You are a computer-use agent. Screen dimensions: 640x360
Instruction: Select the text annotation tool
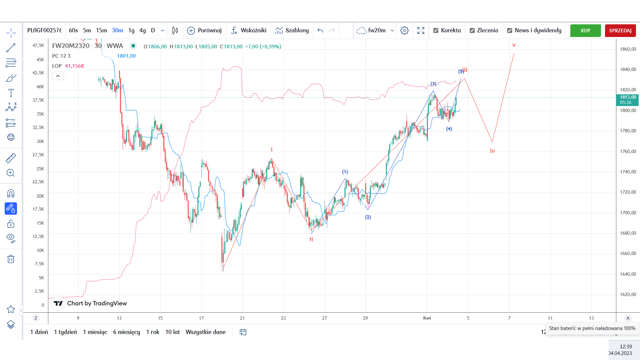tap(11, 93)
